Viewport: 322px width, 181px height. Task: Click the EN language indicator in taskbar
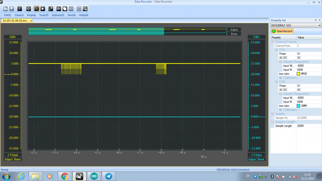248,176
